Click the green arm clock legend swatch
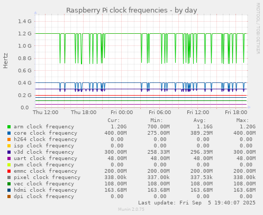 coord(9,127)
